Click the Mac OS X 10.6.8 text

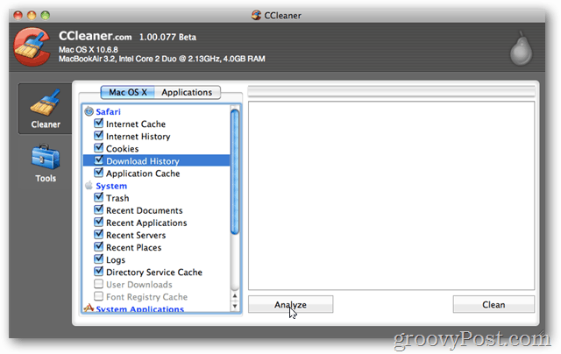pos(89,50)
